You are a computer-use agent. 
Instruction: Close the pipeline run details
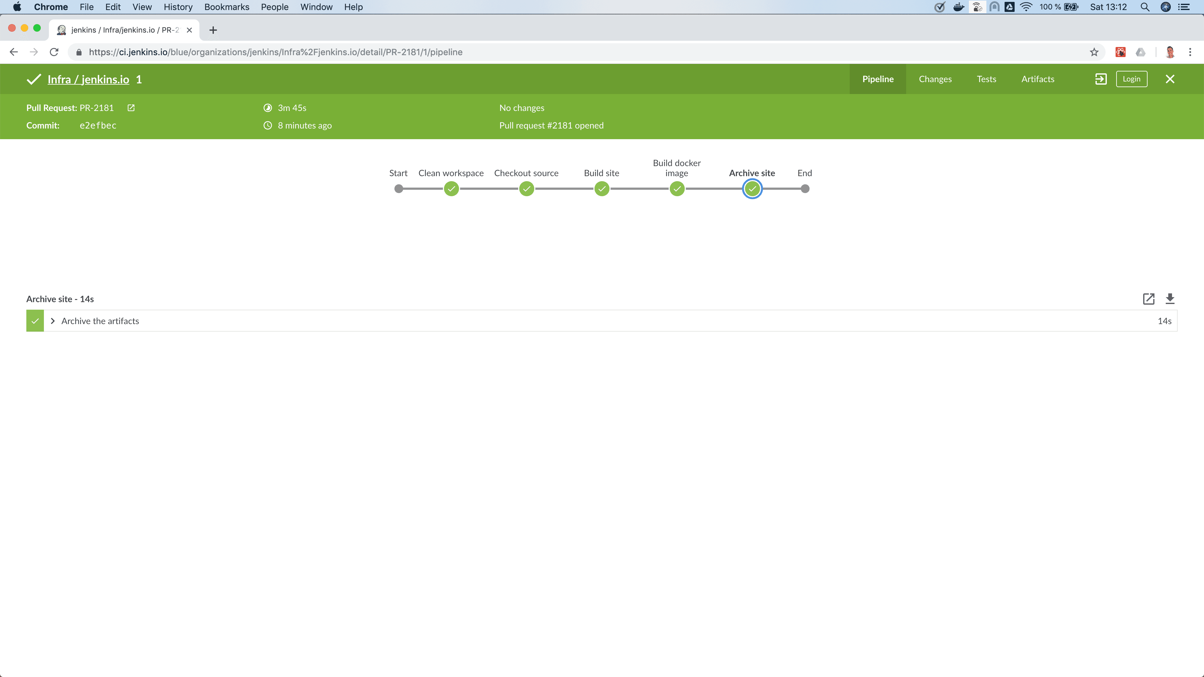pyautogui.click(x=1170, y=79)
